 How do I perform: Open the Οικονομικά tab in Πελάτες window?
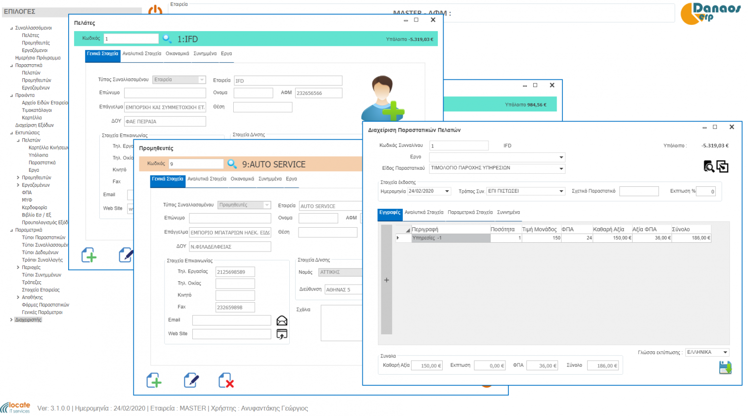coord(177,54)
